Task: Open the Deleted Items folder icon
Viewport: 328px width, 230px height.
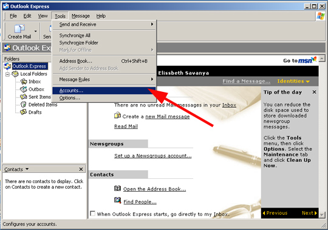Action: [x=24, y=105]
